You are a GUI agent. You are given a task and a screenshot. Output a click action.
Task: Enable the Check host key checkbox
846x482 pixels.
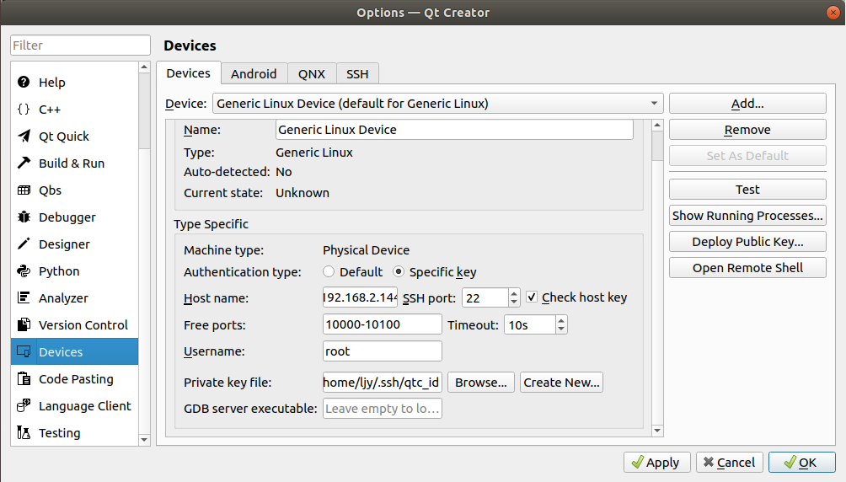coord(532,297)
